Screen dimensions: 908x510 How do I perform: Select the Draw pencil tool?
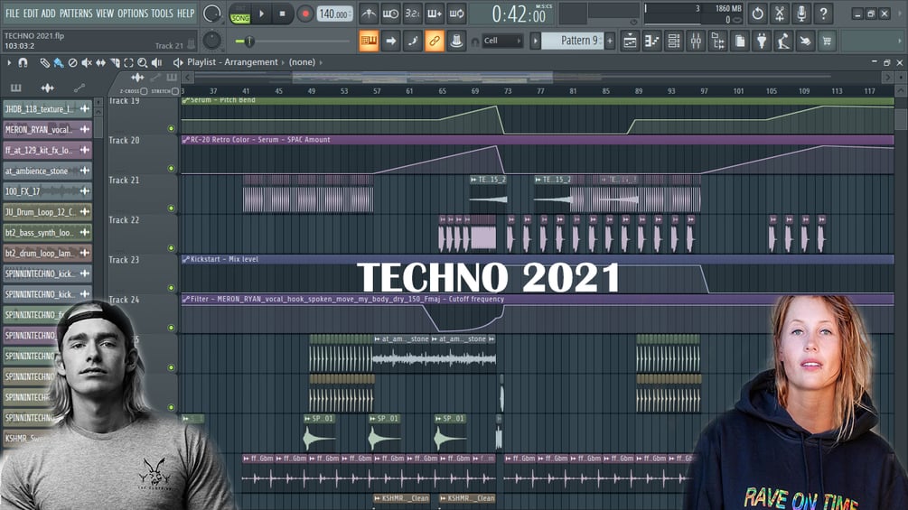[x=44, y=62]
